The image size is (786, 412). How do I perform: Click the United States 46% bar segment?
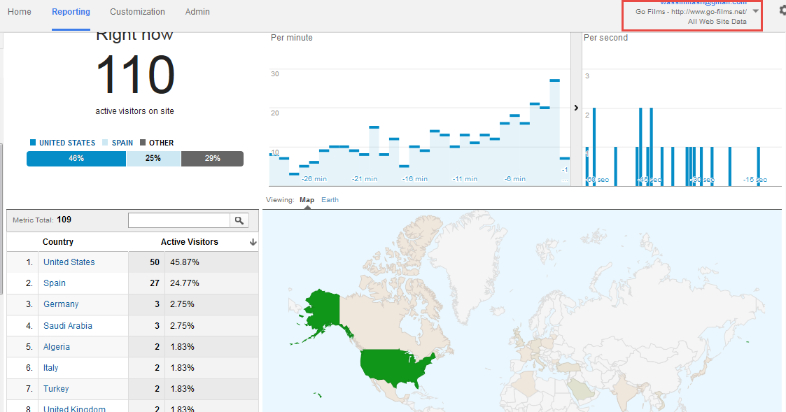(76, 158)
